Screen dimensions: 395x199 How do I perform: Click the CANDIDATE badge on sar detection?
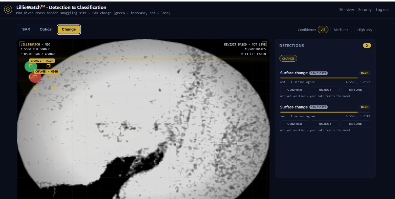[x=319, y=107]
